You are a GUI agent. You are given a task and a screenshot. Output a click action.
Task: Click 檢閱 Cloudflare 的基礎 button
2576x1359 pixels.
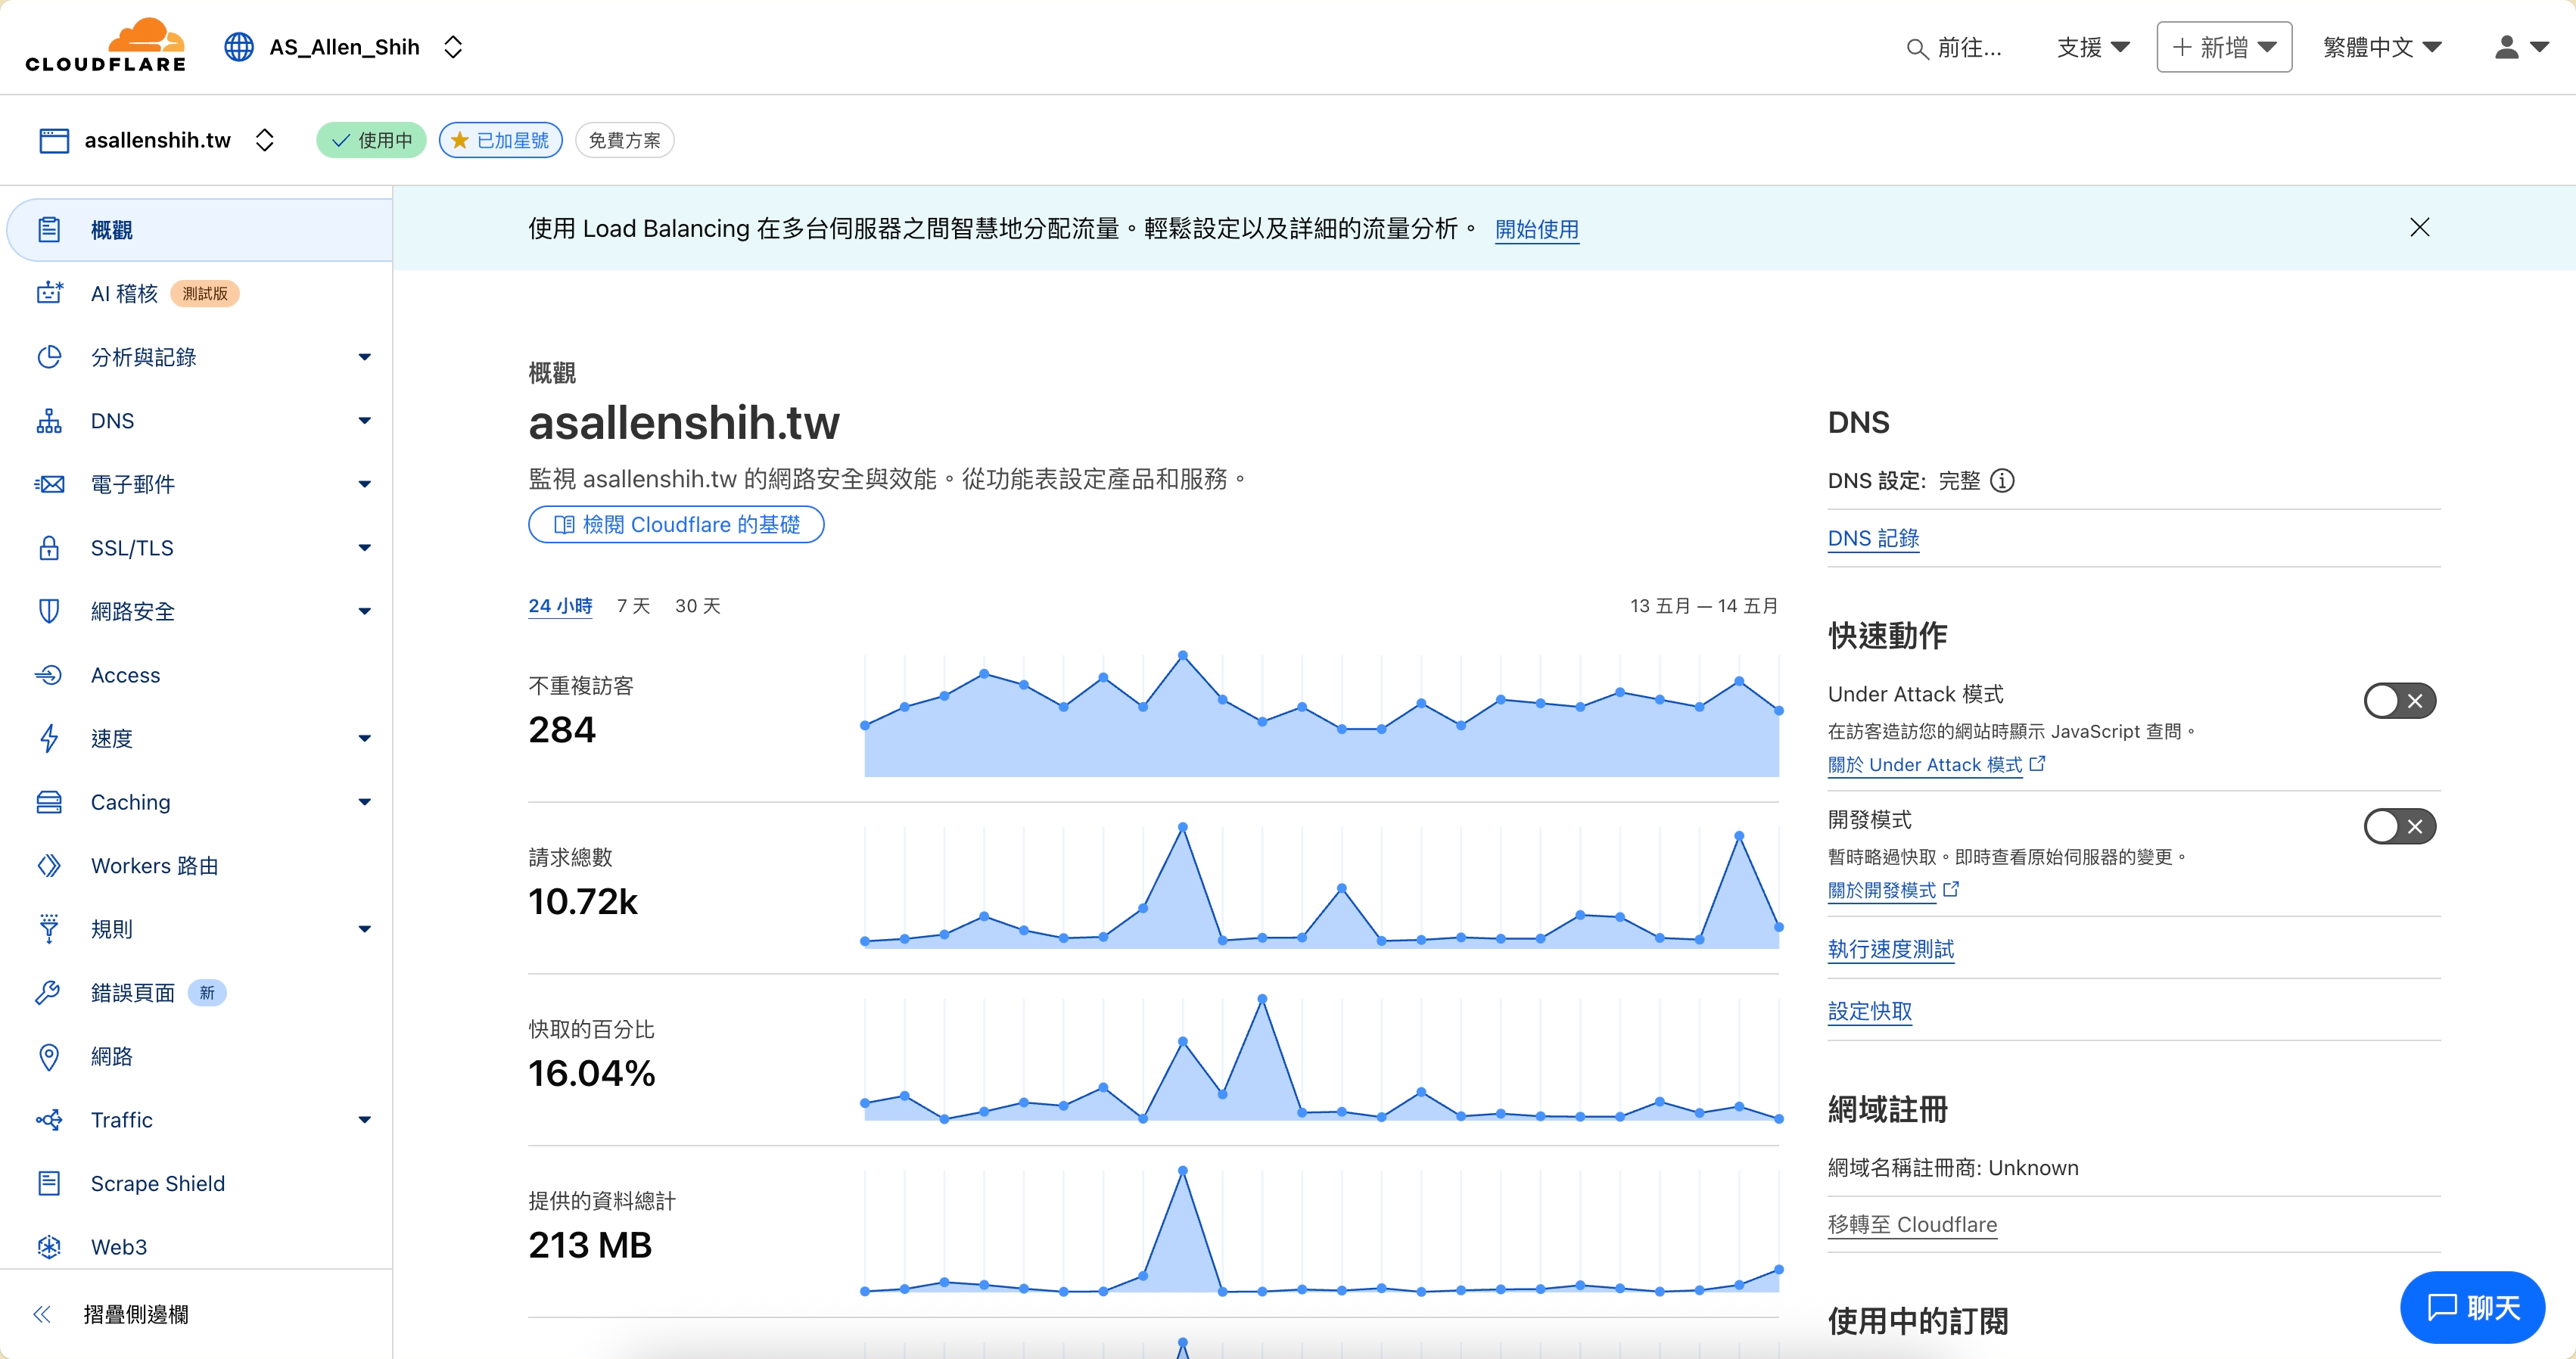(x=676, y=525)
